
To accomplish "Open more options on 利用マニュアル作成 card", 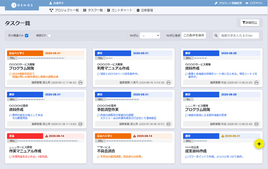I will (x=169, y=83).
